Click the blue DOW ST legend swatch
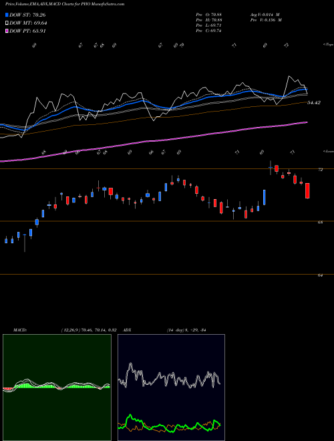Image resolution: width=334 pixels, height=441 pixels. pyautogui.click(x=7, y=15)
